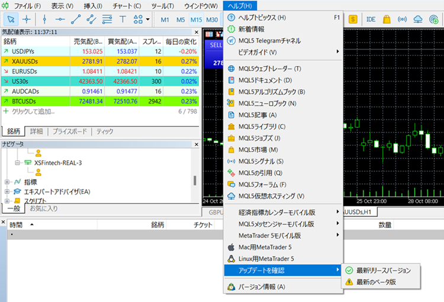This screenshot has width=444, height=302.
Task: Switch chart to M15 timeframe
Action: tap(196, 20)
